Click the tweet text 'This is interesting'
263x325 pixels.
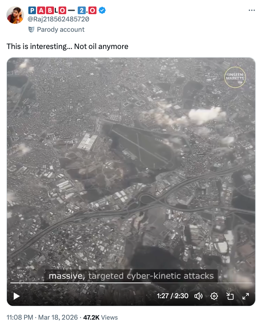click(39, 46)
